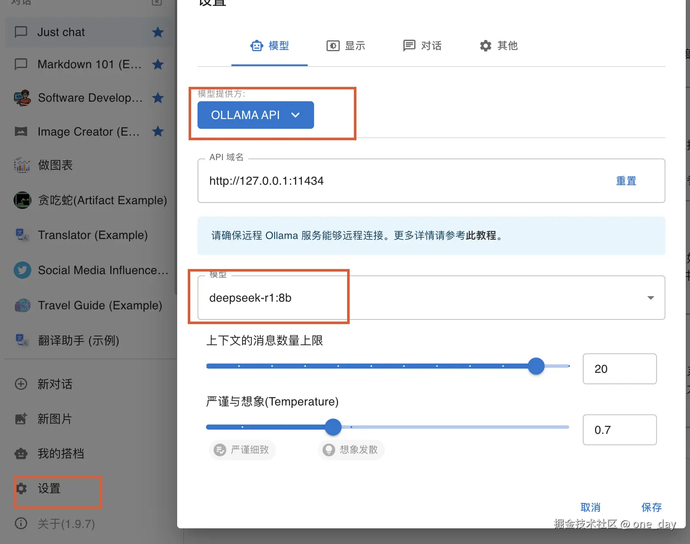Toggle the star on Just chat
The height and width of the screenshot is (544, 690).
point(158,32)
